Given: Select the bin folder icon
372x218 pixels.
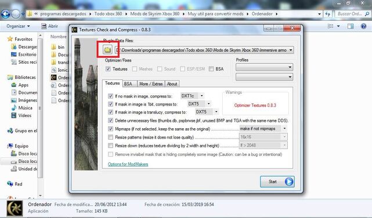Looking at the screenshot, I should coord(53,47).
